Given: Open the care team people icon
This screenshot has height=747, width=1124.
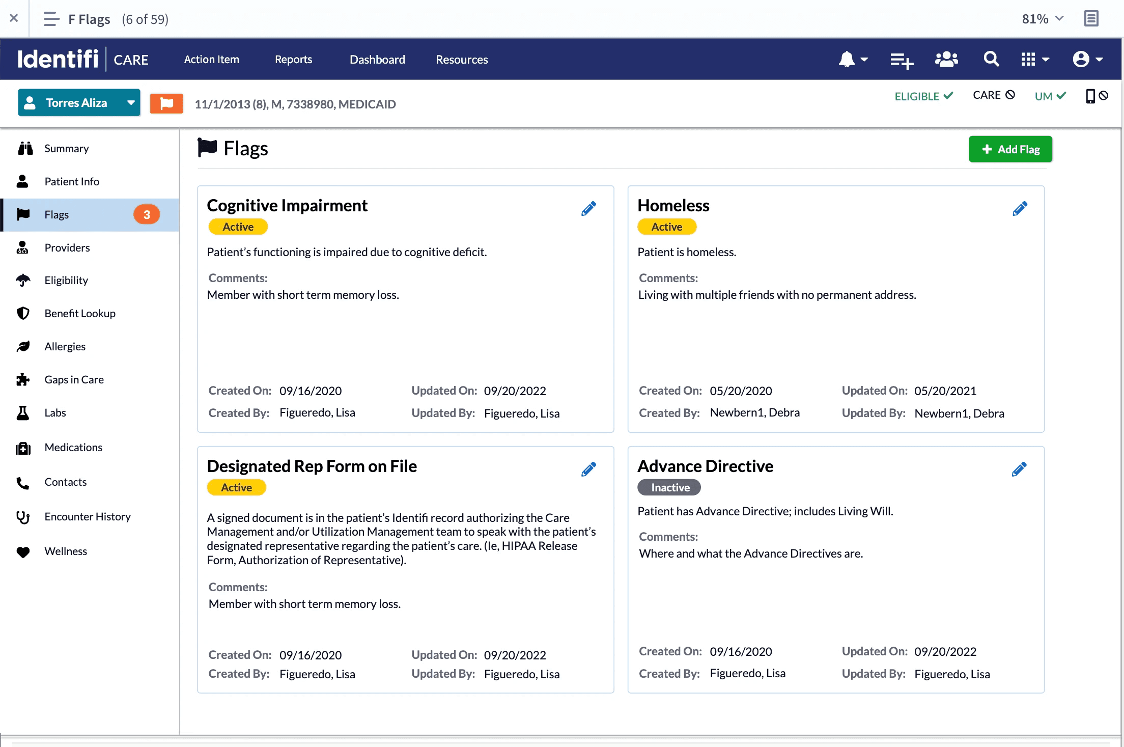Looking at the screenshot, I should point(946,60).
